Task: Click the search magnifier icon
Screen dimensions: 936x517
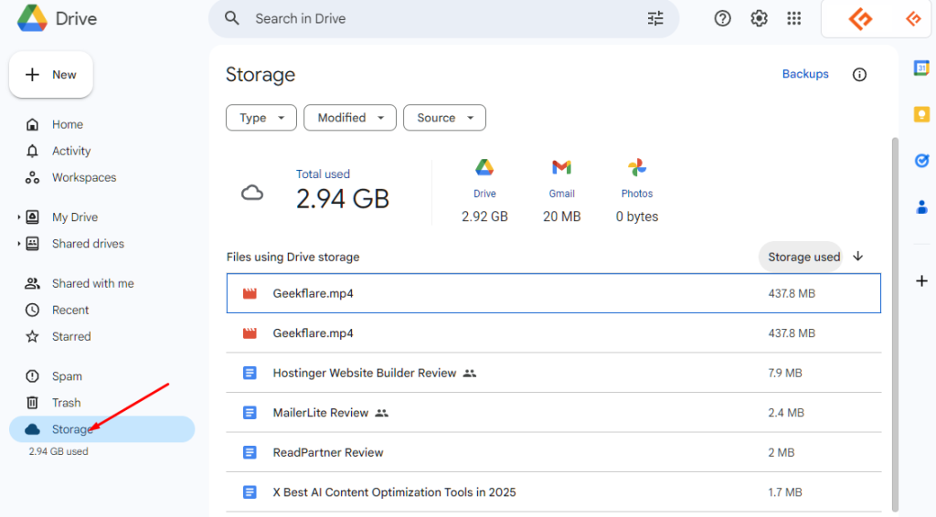Action: click(x=231, y=18)
